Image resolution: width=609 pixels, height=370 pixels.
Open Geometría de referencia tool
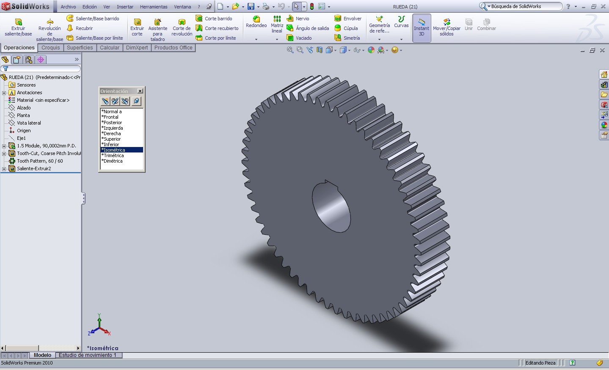point(379,24)
